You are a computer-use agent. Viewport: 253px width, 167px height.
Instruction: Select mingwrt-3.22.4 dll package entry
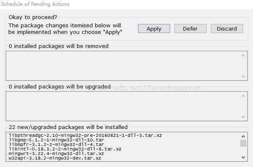tap(56, 153)
